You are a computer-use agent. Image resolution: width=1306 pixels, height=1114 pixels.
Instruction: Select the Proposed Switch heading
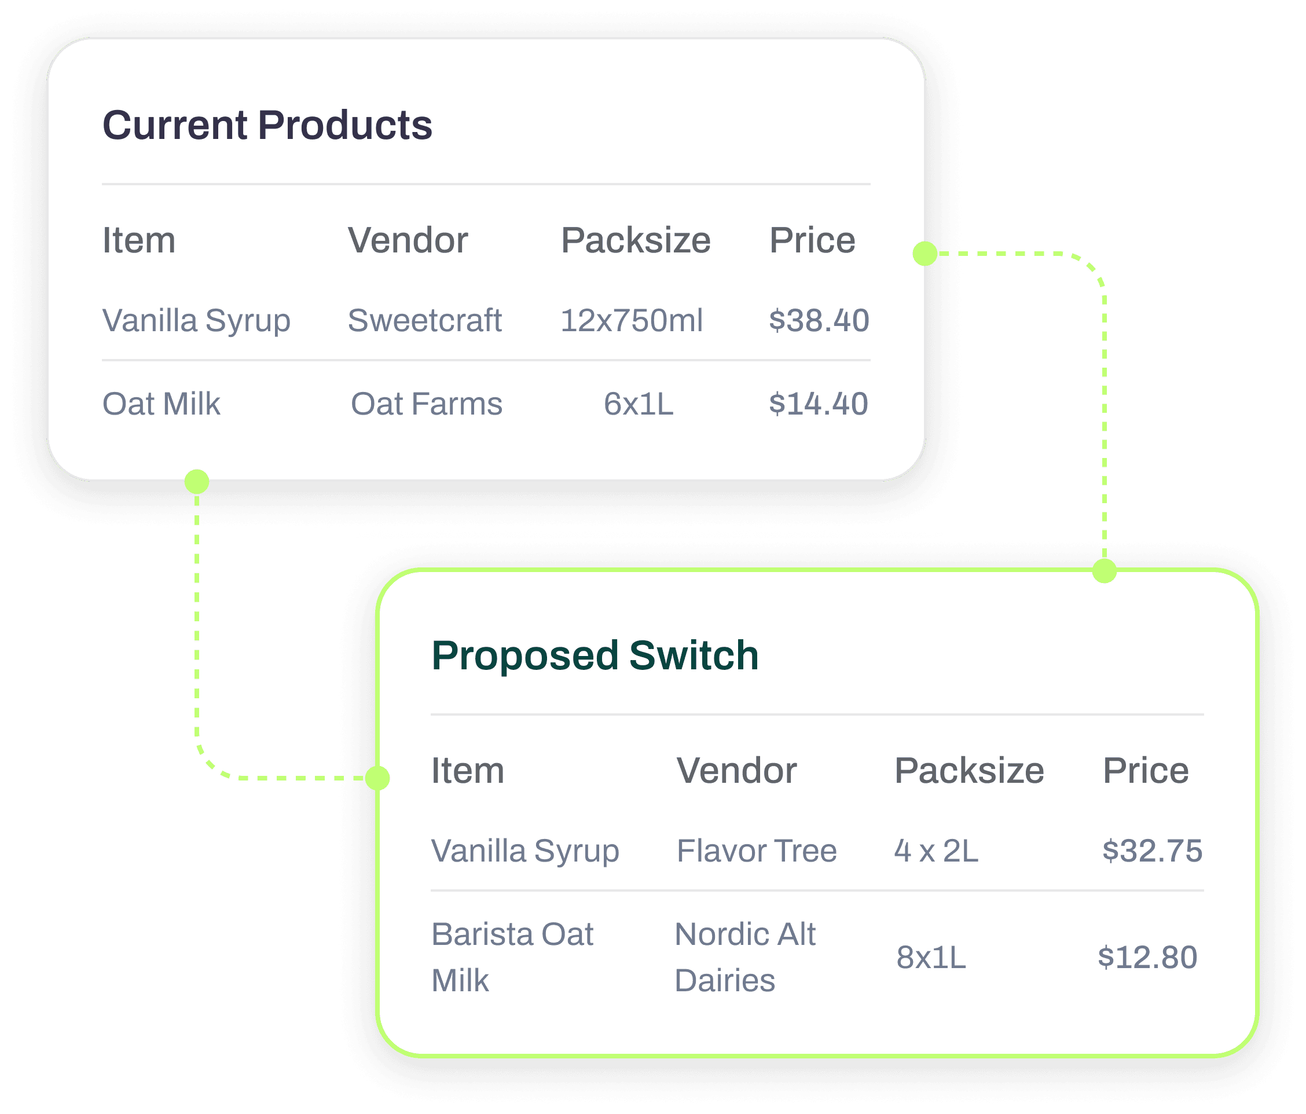click(x=595, y=655)
